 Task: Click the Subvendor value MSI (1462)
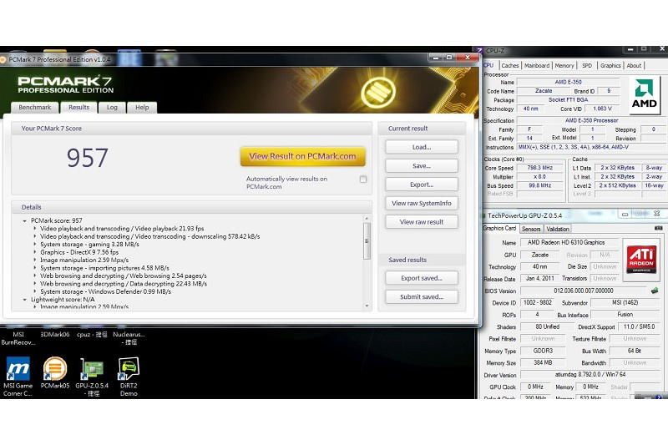pyautogui.click(x=625, y=302)
